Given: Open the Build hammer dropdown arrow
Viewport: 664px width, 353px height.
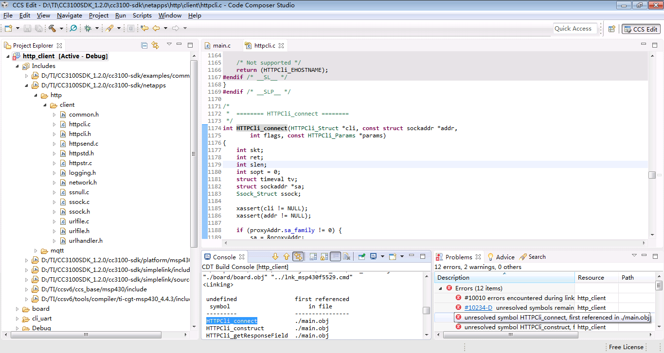Looking at the screenshot, I should (x=61, y=29).
